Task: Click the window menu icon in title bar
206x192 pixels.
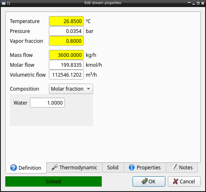Action: 4,3
